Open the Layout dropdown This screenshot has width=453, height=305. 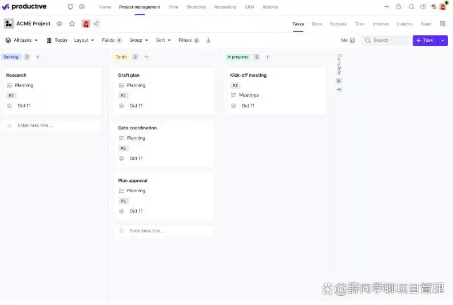coord(84,40)
